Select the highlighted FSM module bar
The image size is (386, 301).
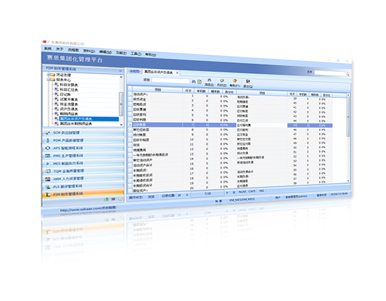(83, 194)
